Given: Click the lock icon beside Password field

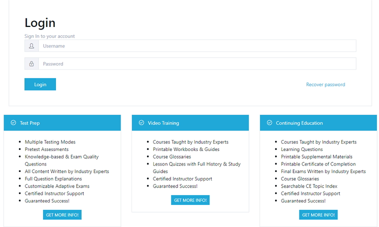Looking at the screenshot, I should [31, 64].
